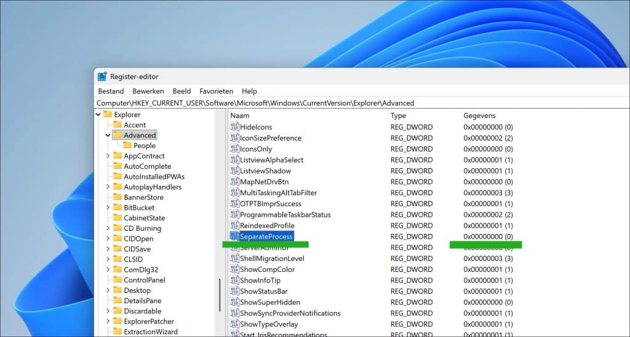This screenshot has width=630, height=337.
Task: Select the ShowInfoTip value name
Action: (x=260, y=281)
